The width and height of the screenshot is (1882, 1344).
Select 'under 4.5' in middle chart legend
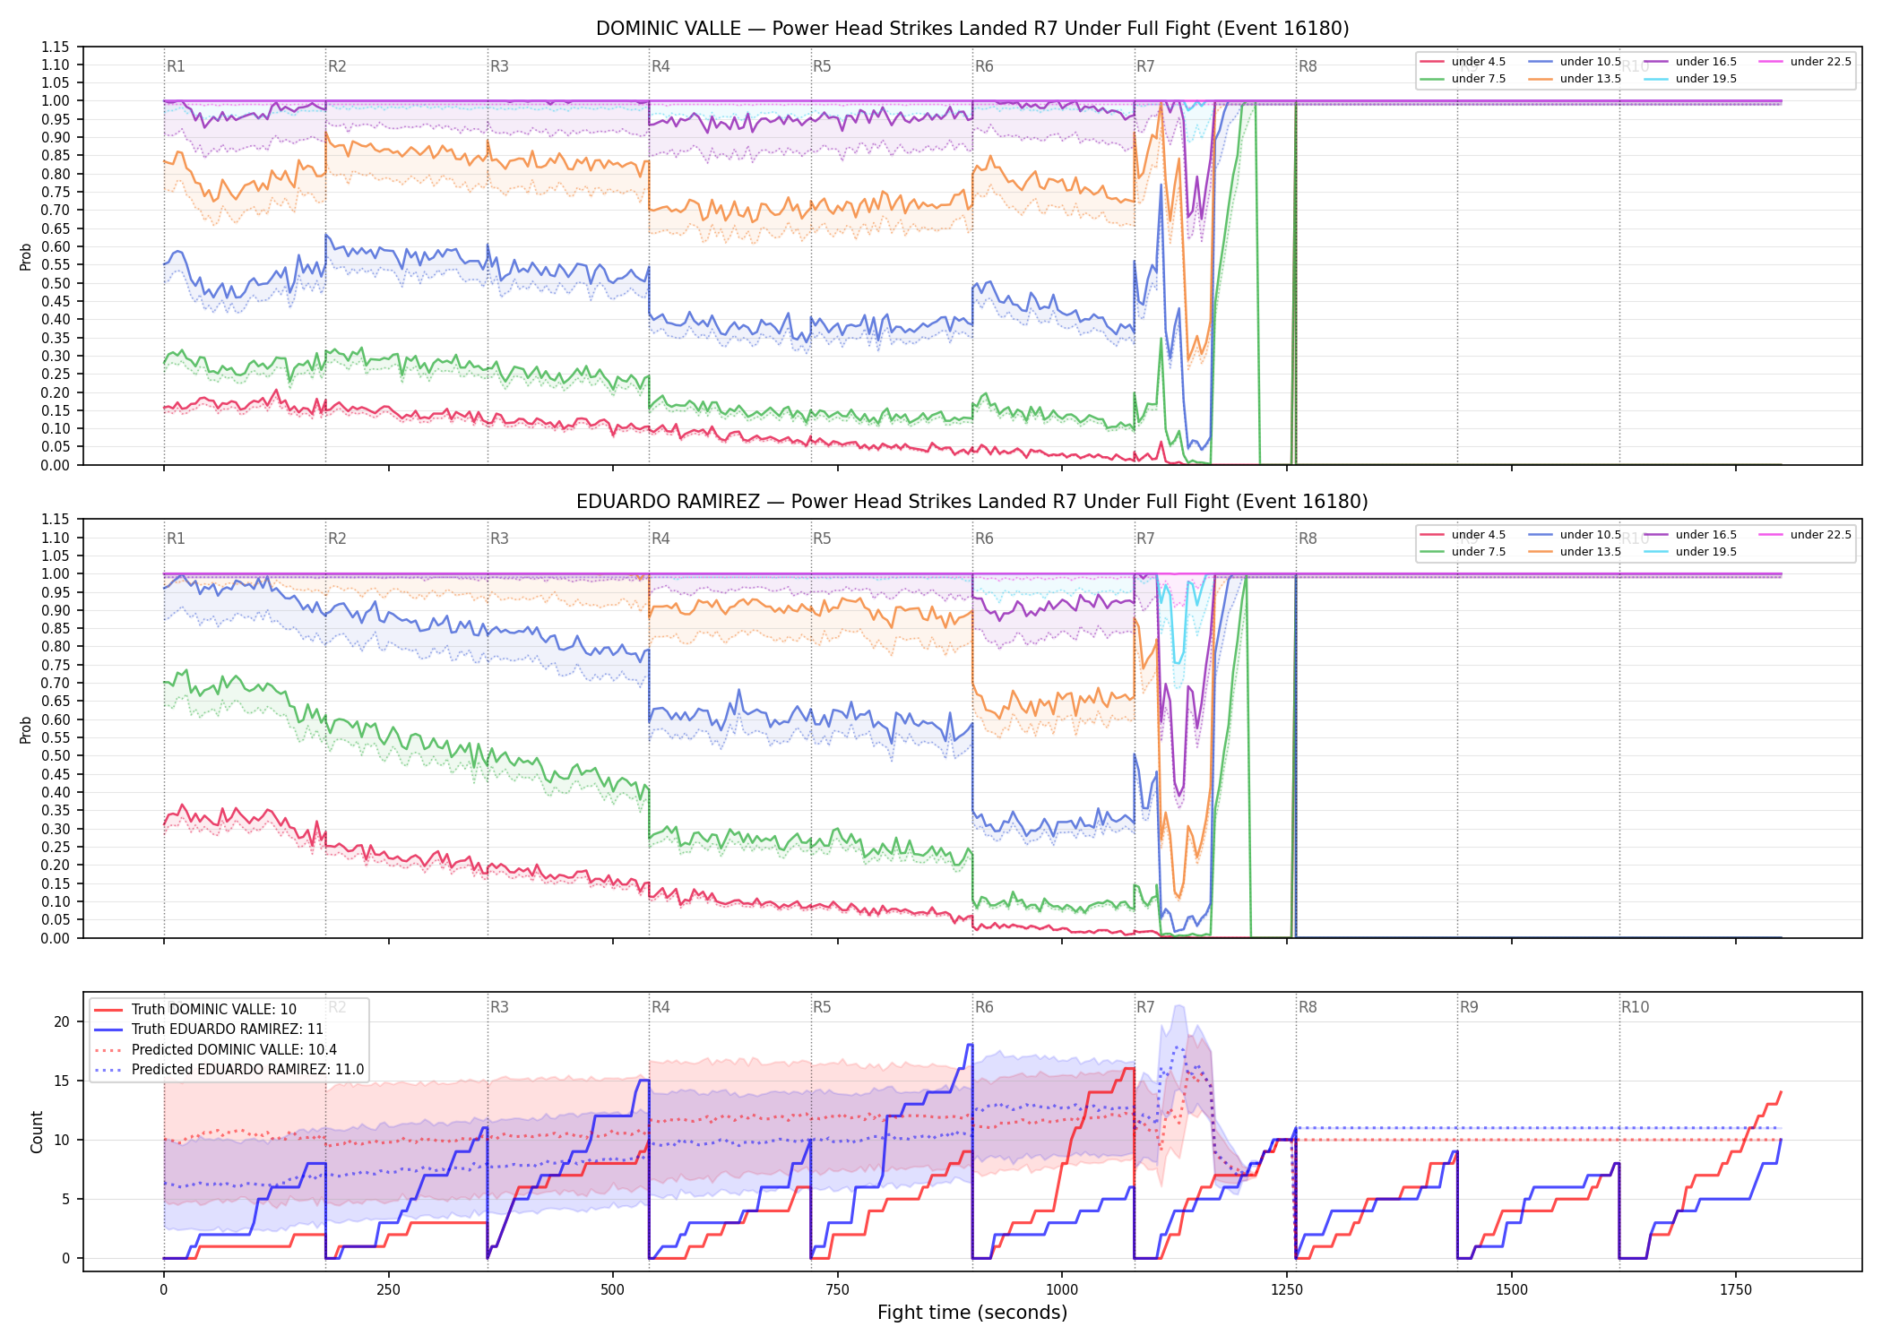point(1463,535)
